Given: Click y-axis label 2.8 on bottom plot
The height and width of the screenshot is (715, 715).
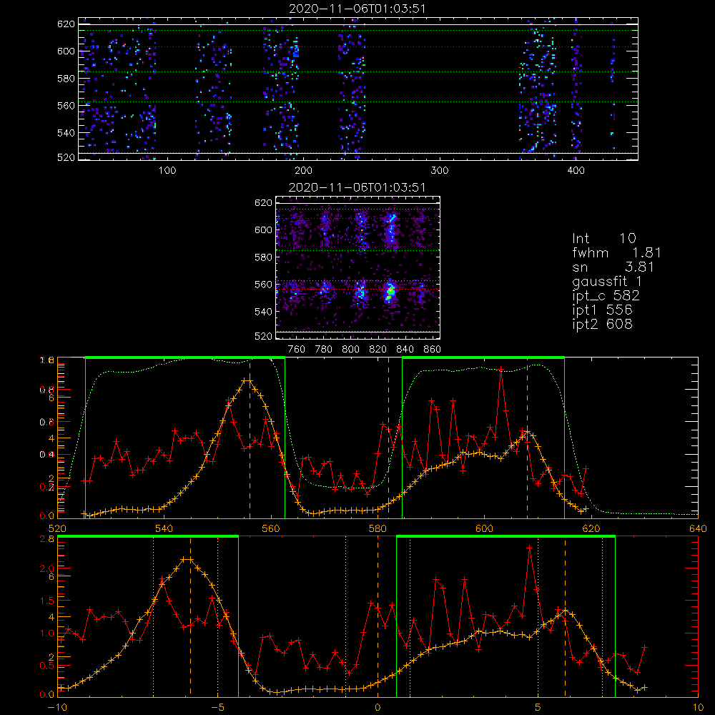Looking at the screenshot, I should (x=48, y=539).
